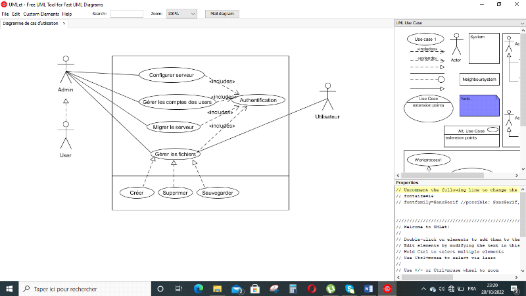Open the Custom Elements menu
The width and height of the screenshot is (526, 296).
[41, 13]
